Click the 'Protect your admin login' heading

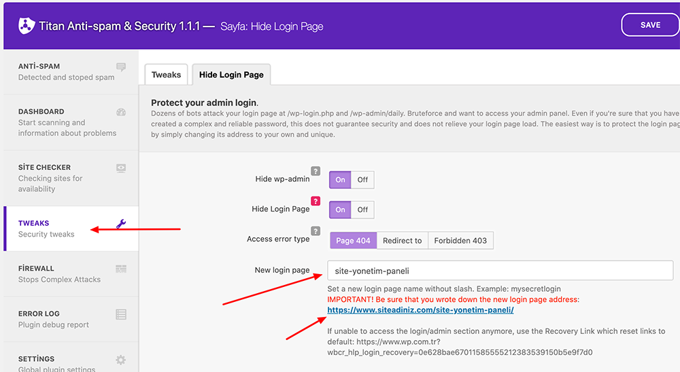pos(204,103)
